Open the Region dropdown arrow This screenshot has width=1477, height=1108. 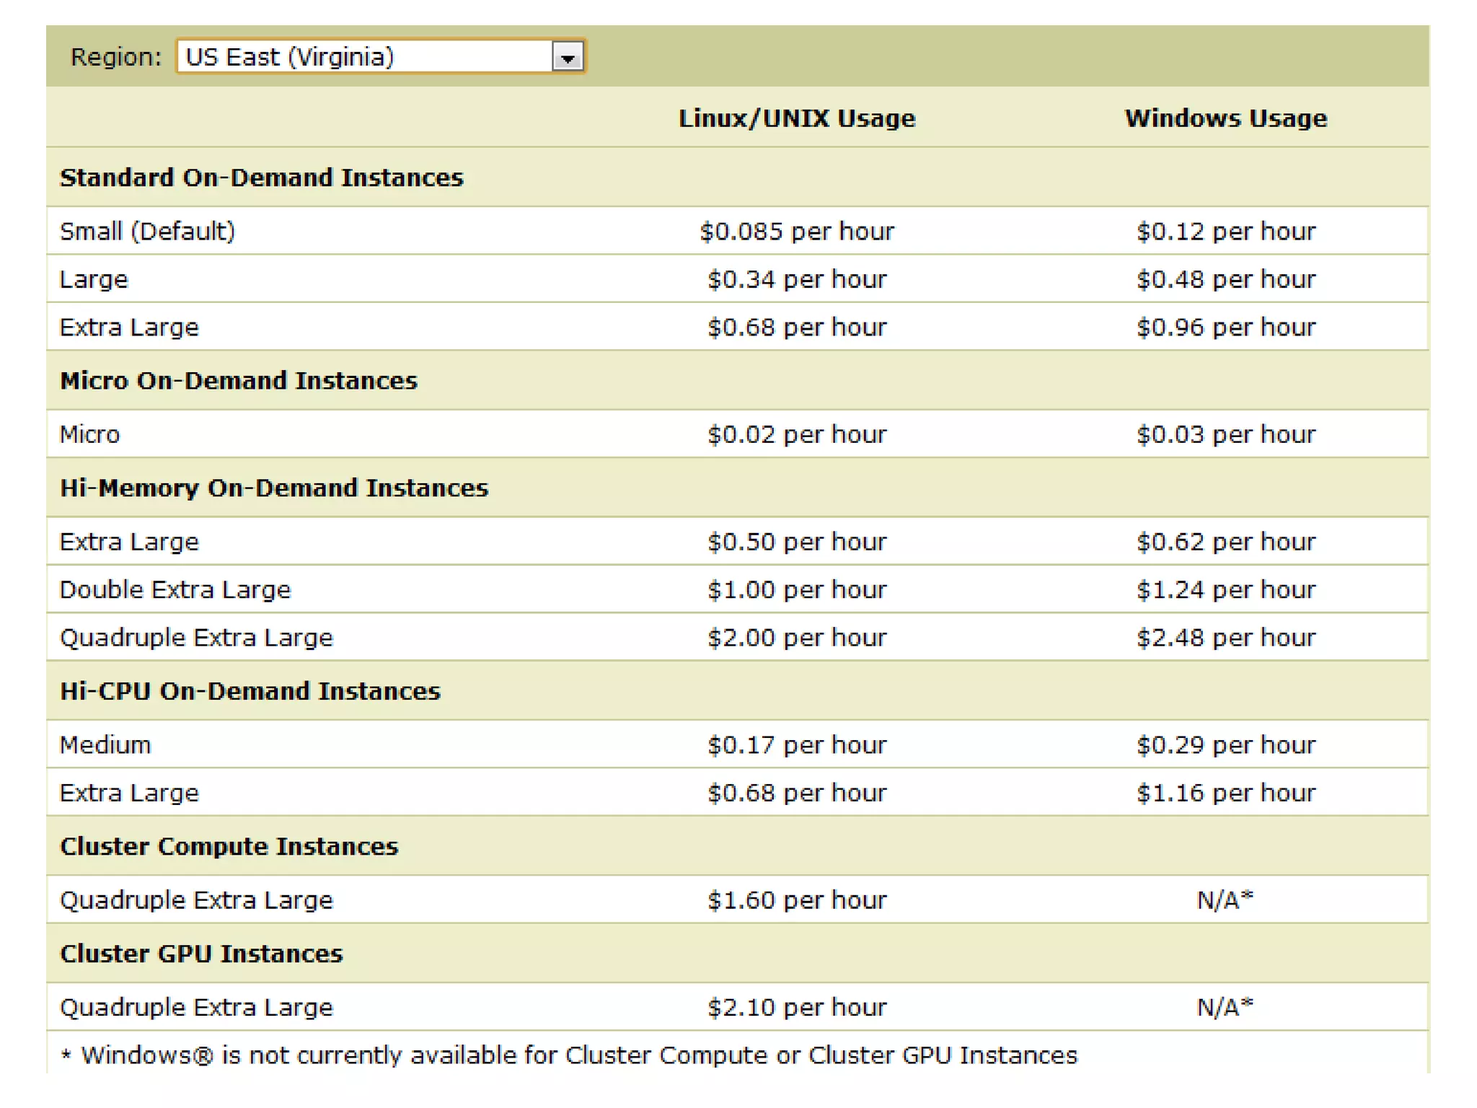click(x=568, y=57)
